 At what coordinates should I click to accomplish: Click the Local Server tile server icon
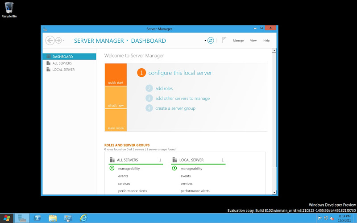click(x=174, y=160)
